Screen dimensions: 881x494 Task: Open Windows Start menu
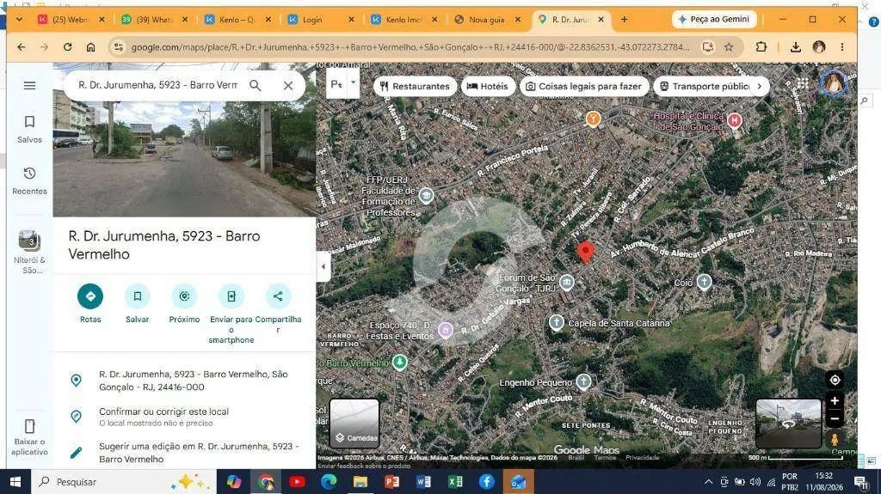15,482
